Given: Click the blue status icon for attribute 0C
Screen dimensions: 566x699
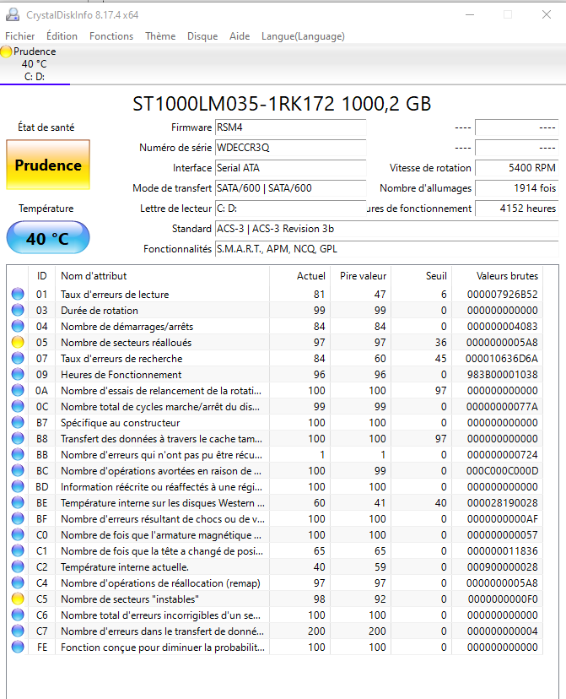Looking at the screenshot, I should point(18,406).
